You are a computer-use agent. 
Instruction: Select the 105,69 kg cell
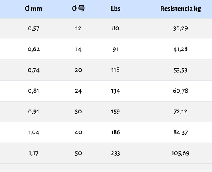click(x=180, y=153)
